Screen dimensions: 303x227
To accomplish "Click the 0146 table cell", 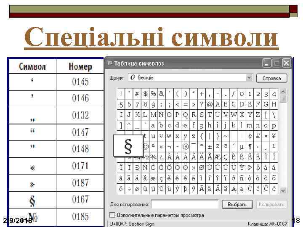I will pyautogui.click(x=80, y=99).
